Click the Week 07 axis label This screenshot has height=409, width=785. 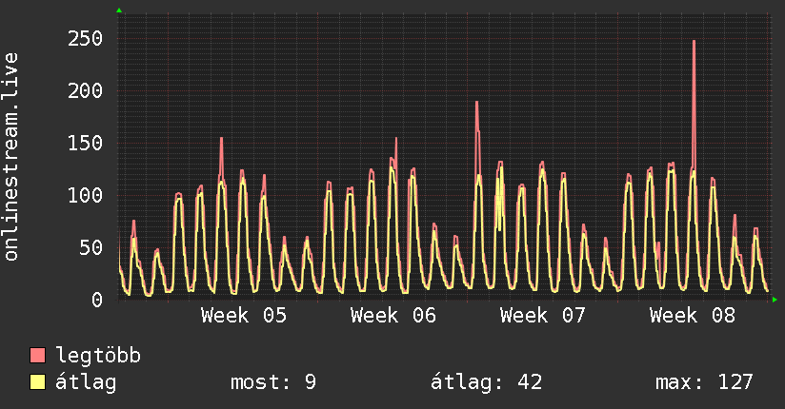(x=543, y=316)
